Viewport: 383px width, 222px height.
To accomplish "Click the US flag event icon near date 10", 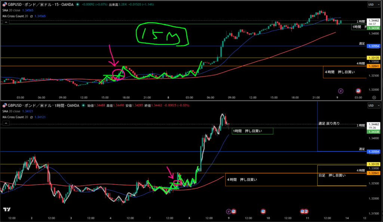I will 263,211.
